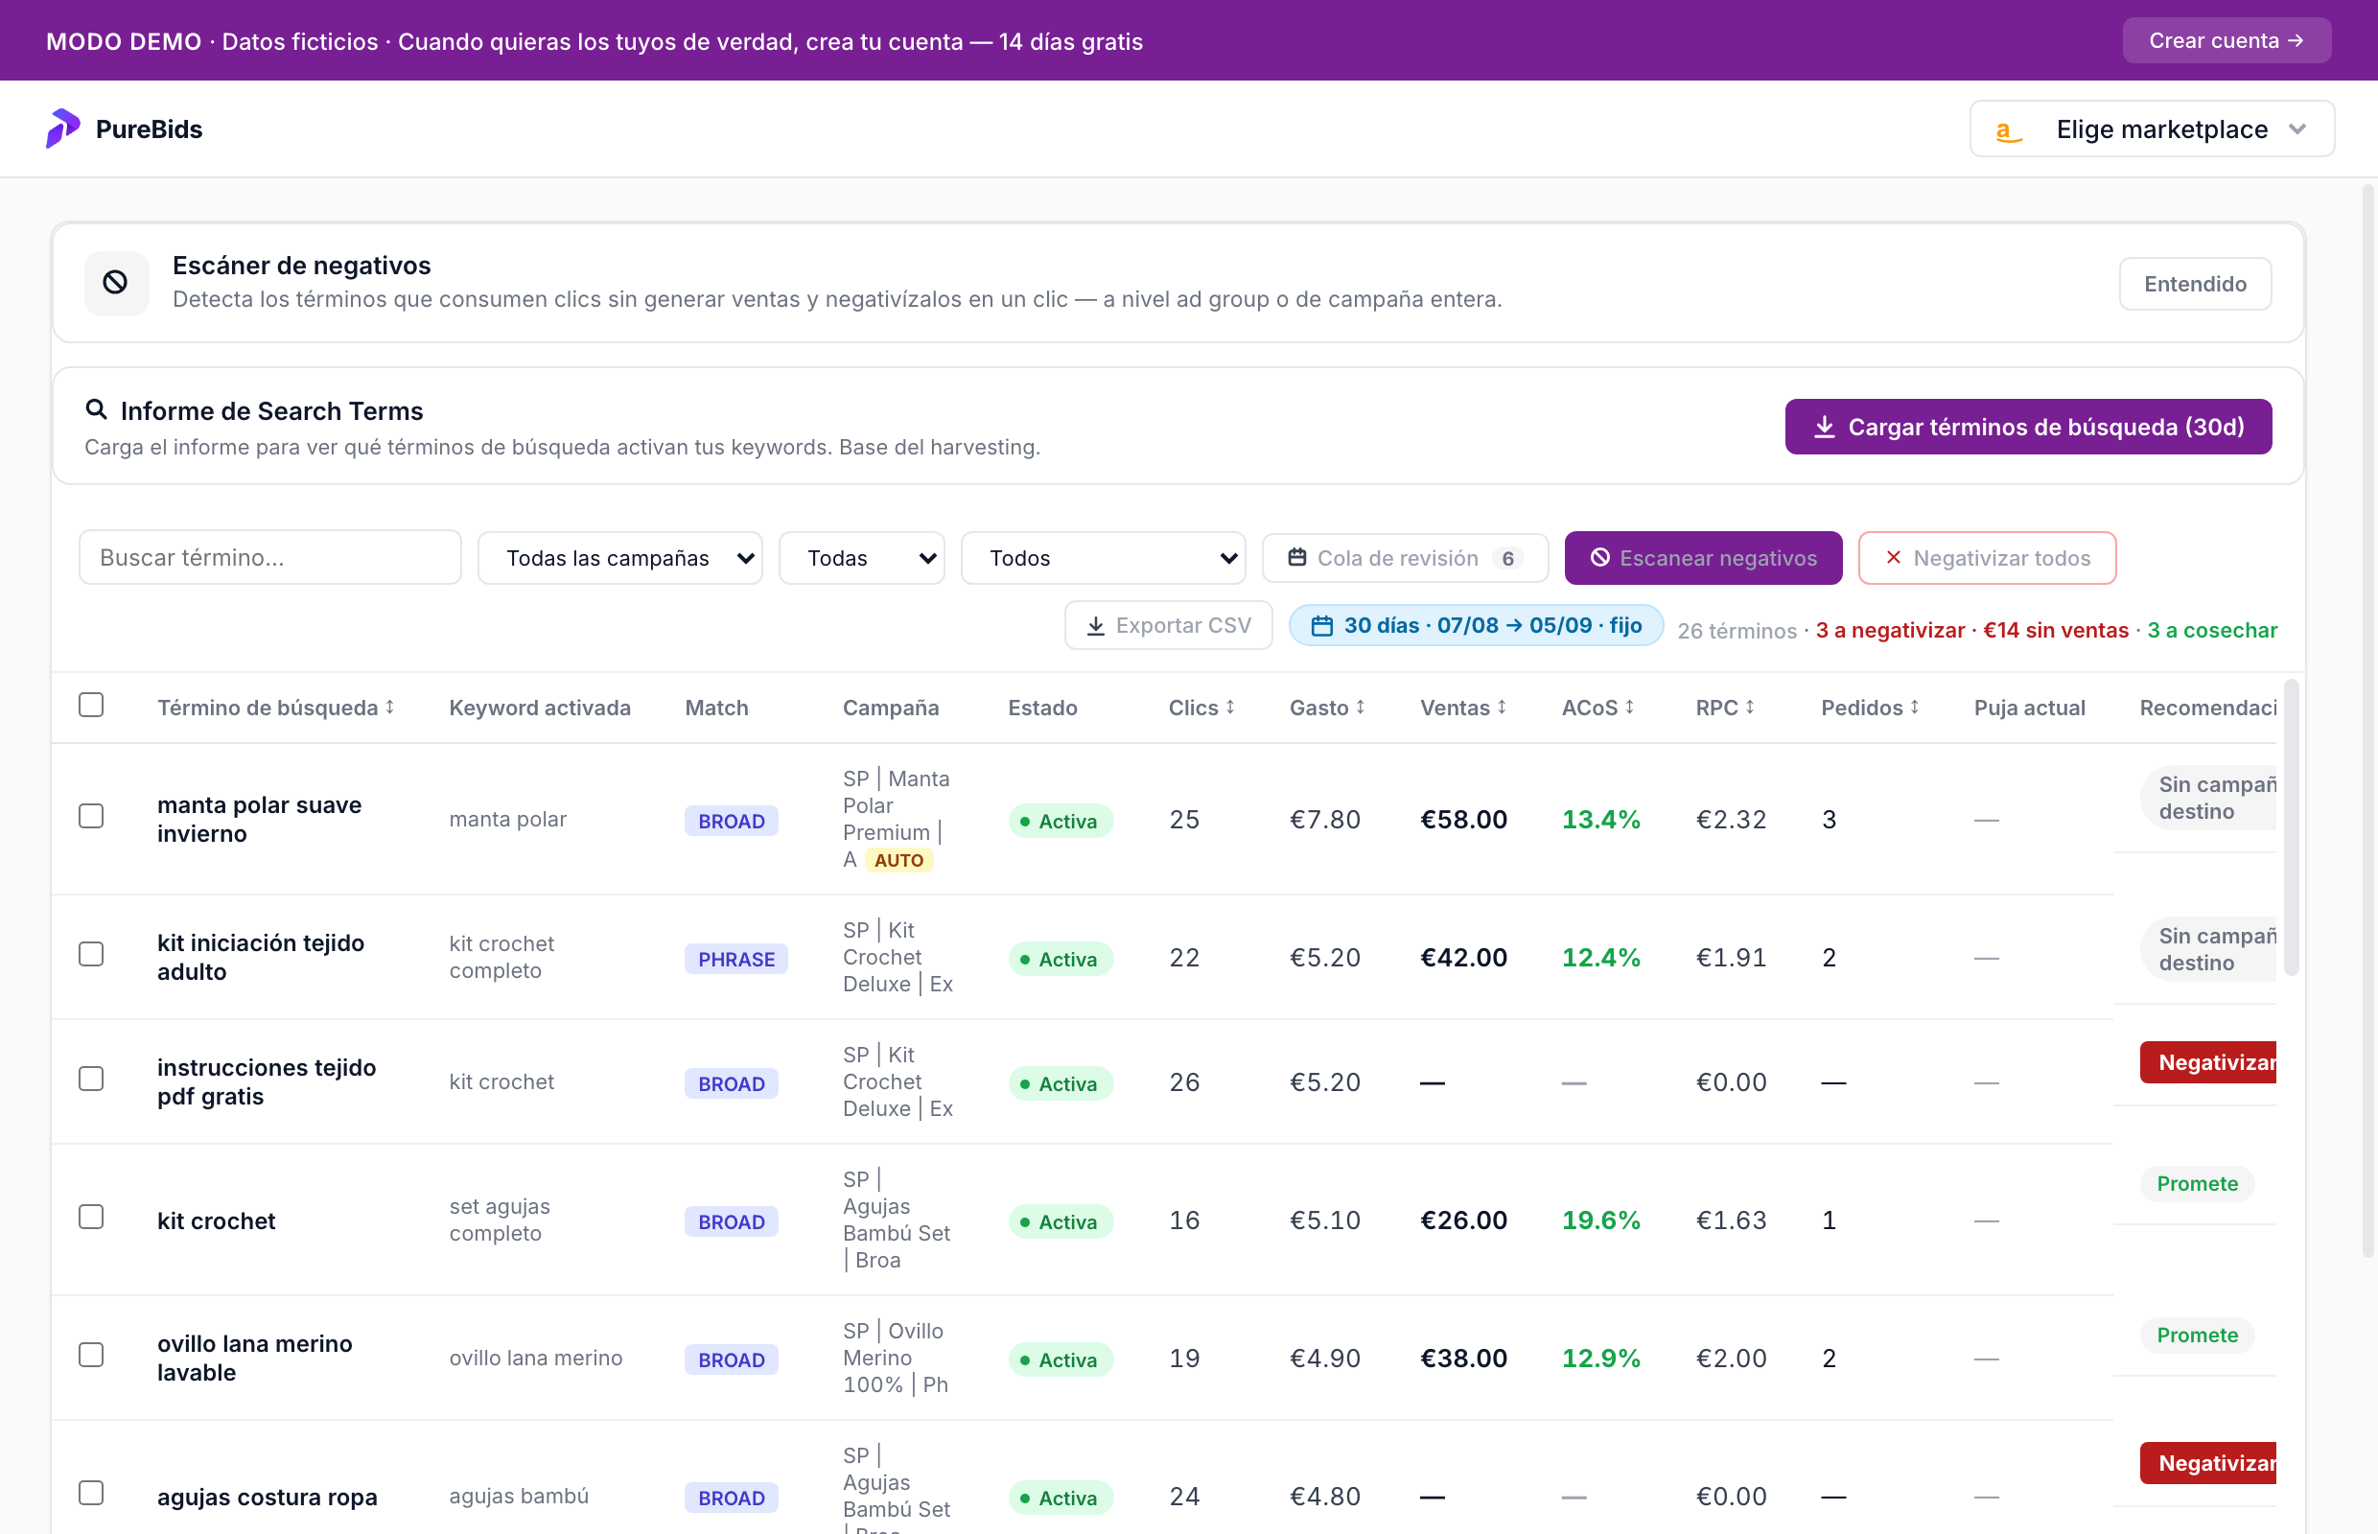The width and height of the screenshot is (2378, 1534).
Task: Click the PHRASE match badge
Action: pos(736,960)
